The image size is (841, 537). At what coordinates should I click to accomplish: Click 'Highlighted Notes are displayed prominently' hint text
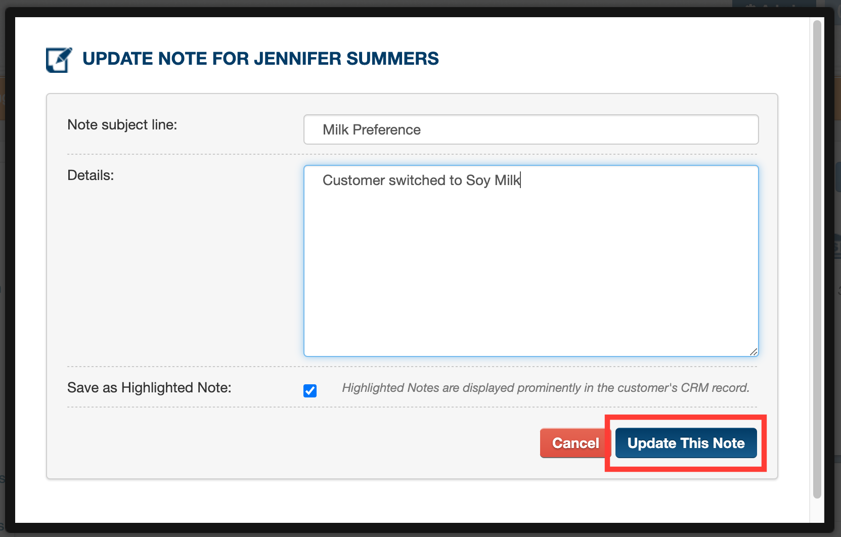546,388
